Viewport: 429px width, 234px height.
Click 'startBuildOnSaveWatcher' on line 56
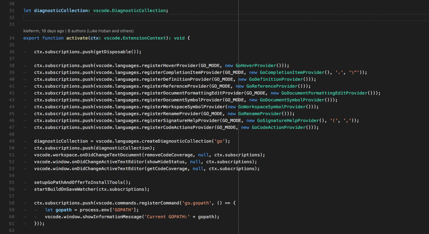tap(65, 189)
